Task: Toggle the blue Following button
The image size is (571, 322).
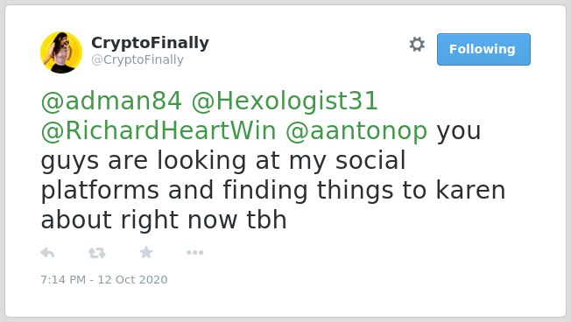Action: (483, 50)
